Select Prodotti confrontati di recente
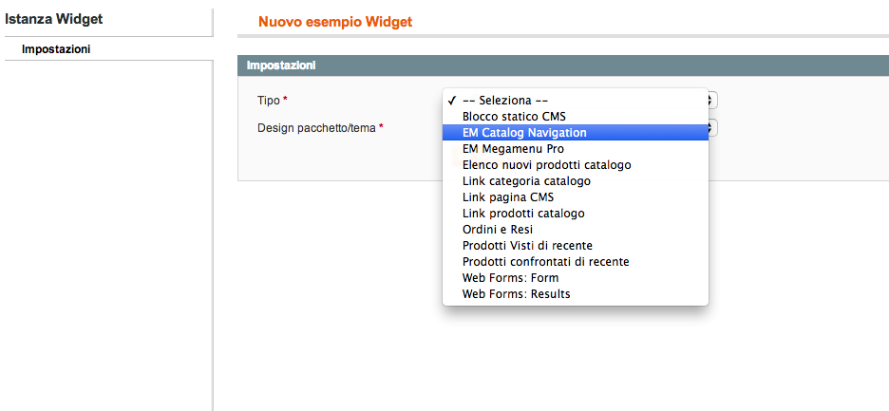The width and height of the screenshot is (889, 411). [575, 262]
